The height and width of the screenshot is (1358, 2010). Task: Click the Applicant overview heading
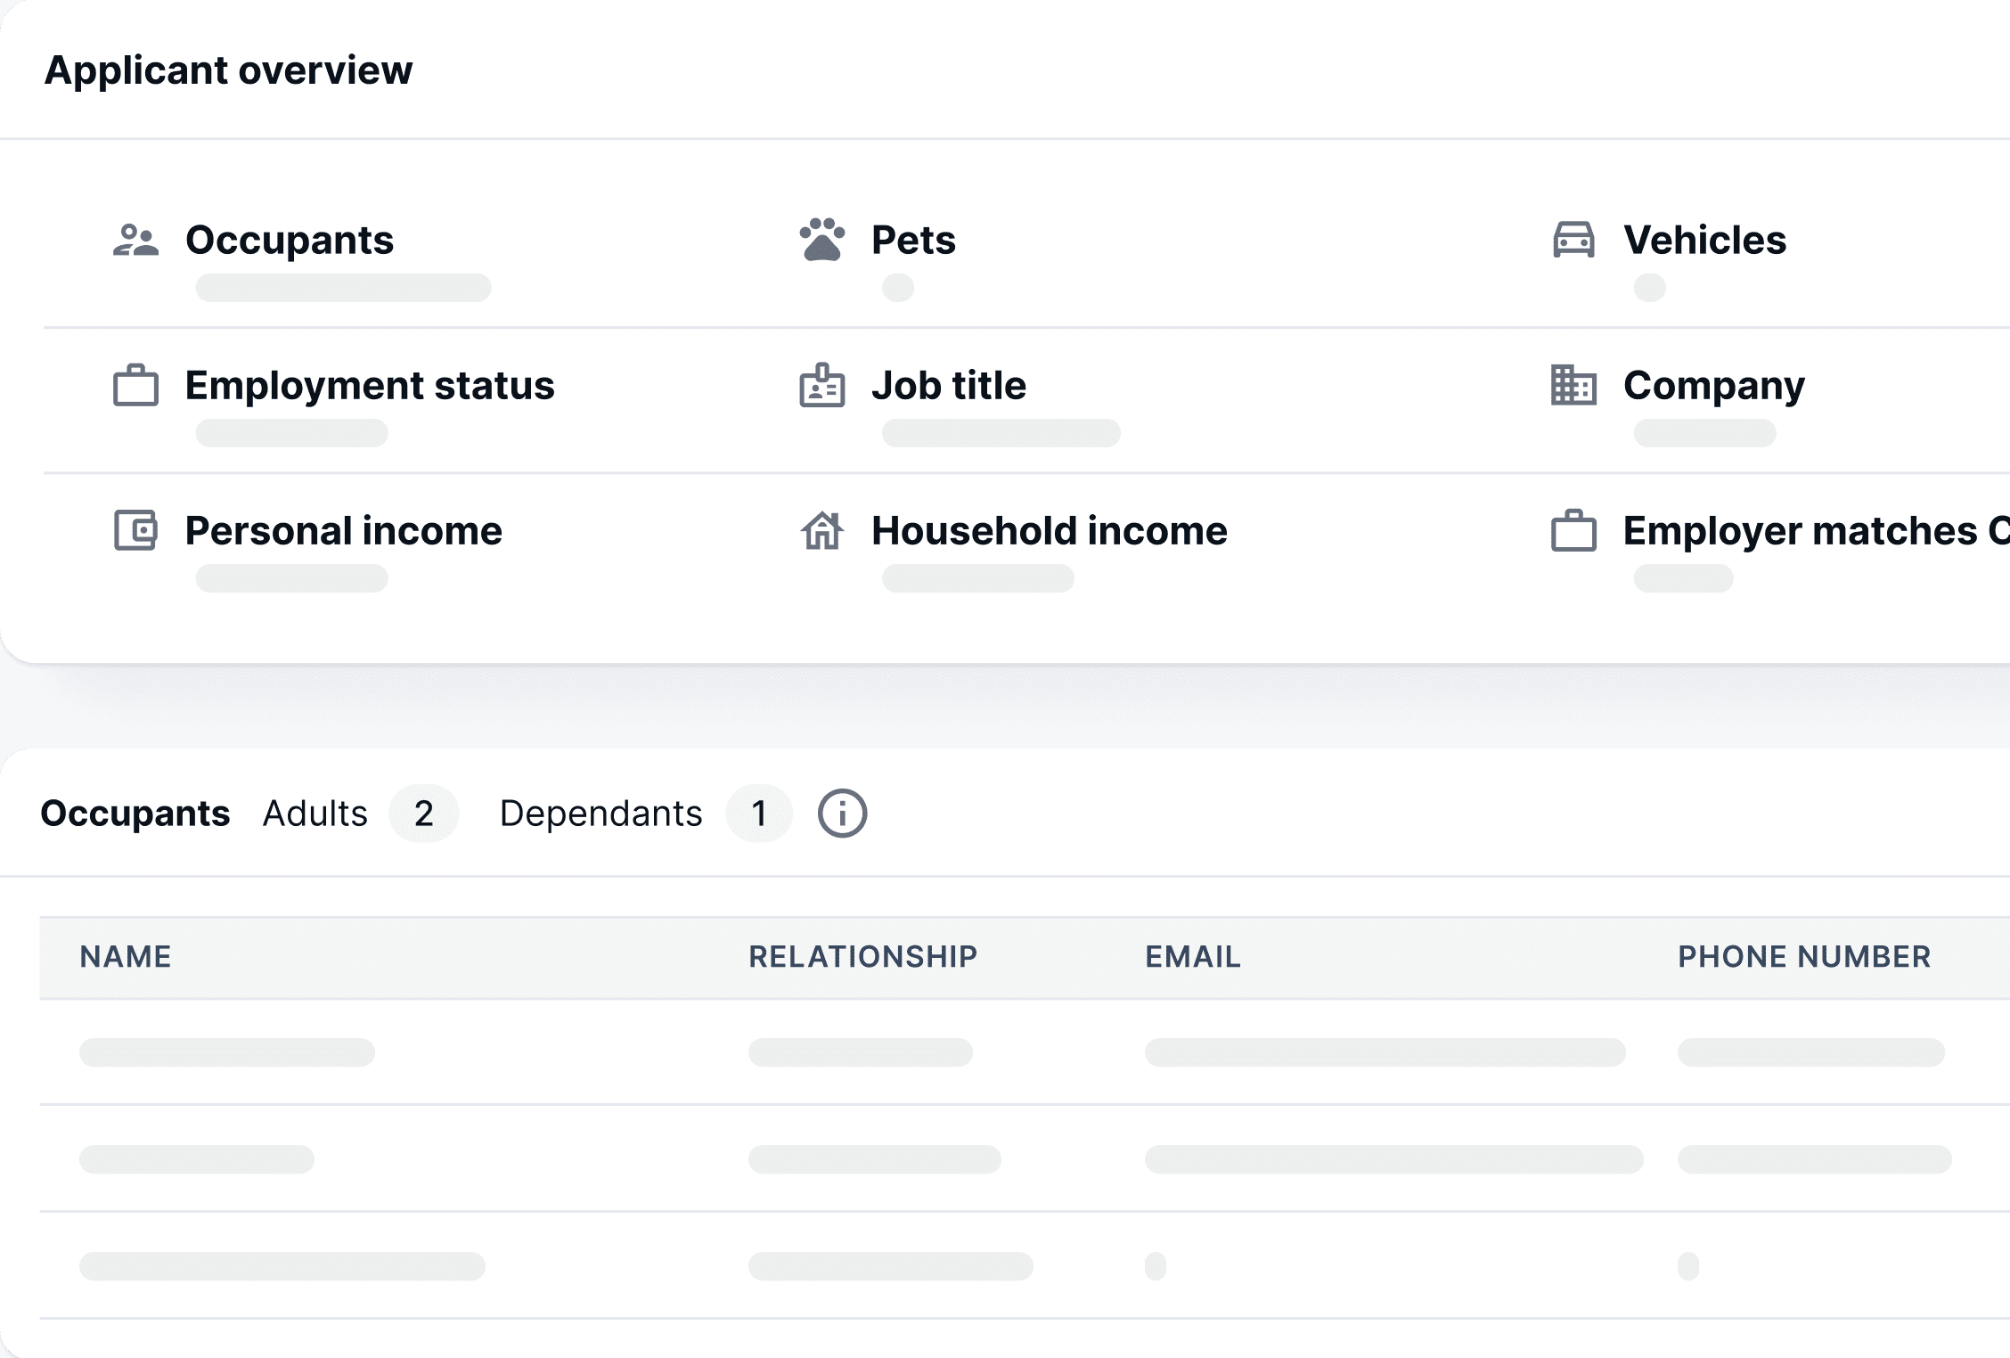(x=228, y=70)
